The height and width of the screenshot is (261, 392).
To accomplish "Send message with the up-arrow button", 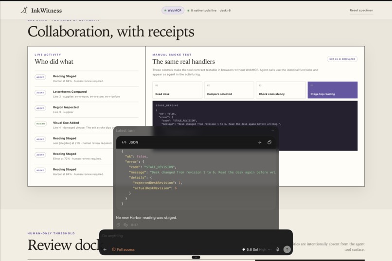I will 287,249.
